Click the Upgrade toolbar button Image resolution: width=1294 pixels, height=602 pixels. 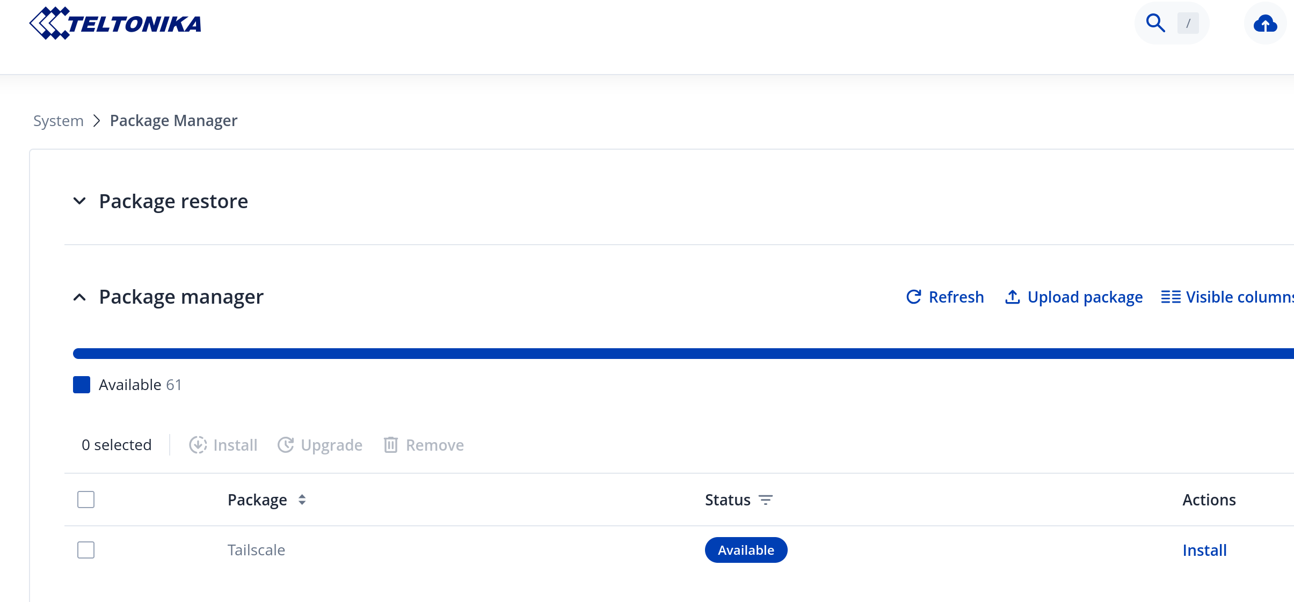coord(320,445)
